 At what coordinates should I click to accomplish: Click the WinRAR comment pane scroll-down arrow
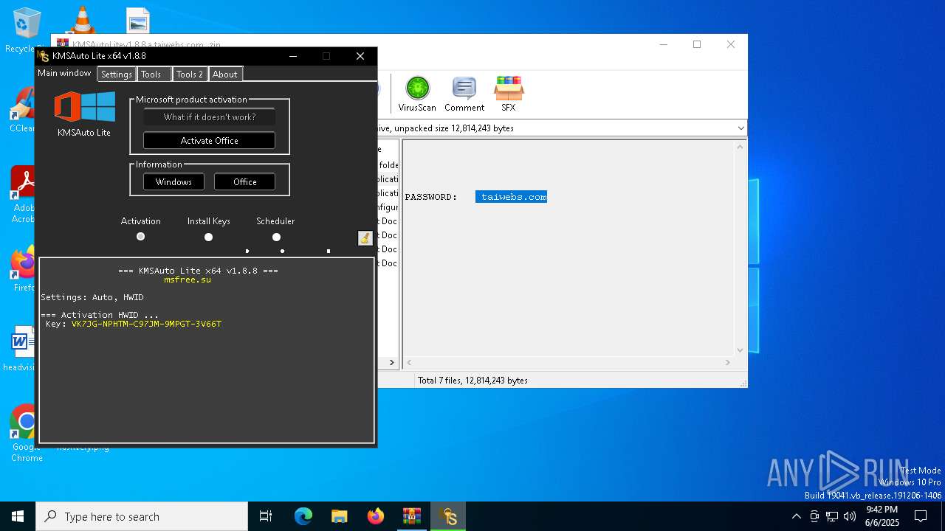pyautogui.click(x=740, y=350)
